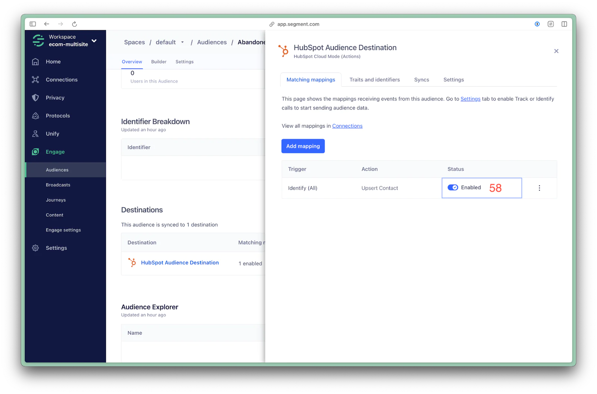
Task: Open Connections via its sidebar icon
Action: pyautogui.click(x=35, y=80)
